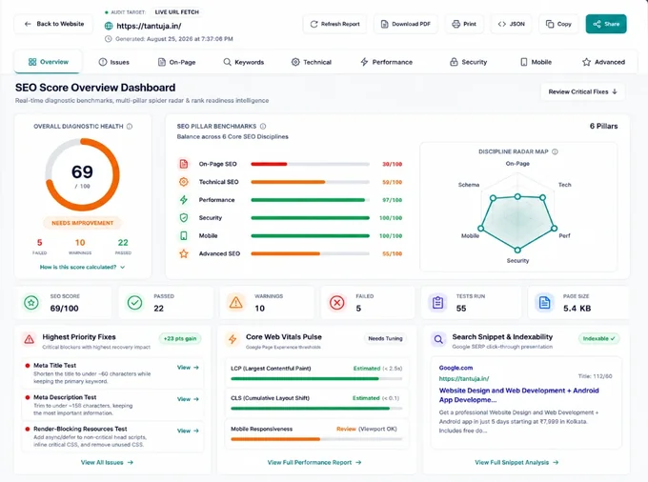The height and width of the screenshot is (482, 648).
Task: Click the Mobile device pillar icon
Action: click(x=184, y=236)
